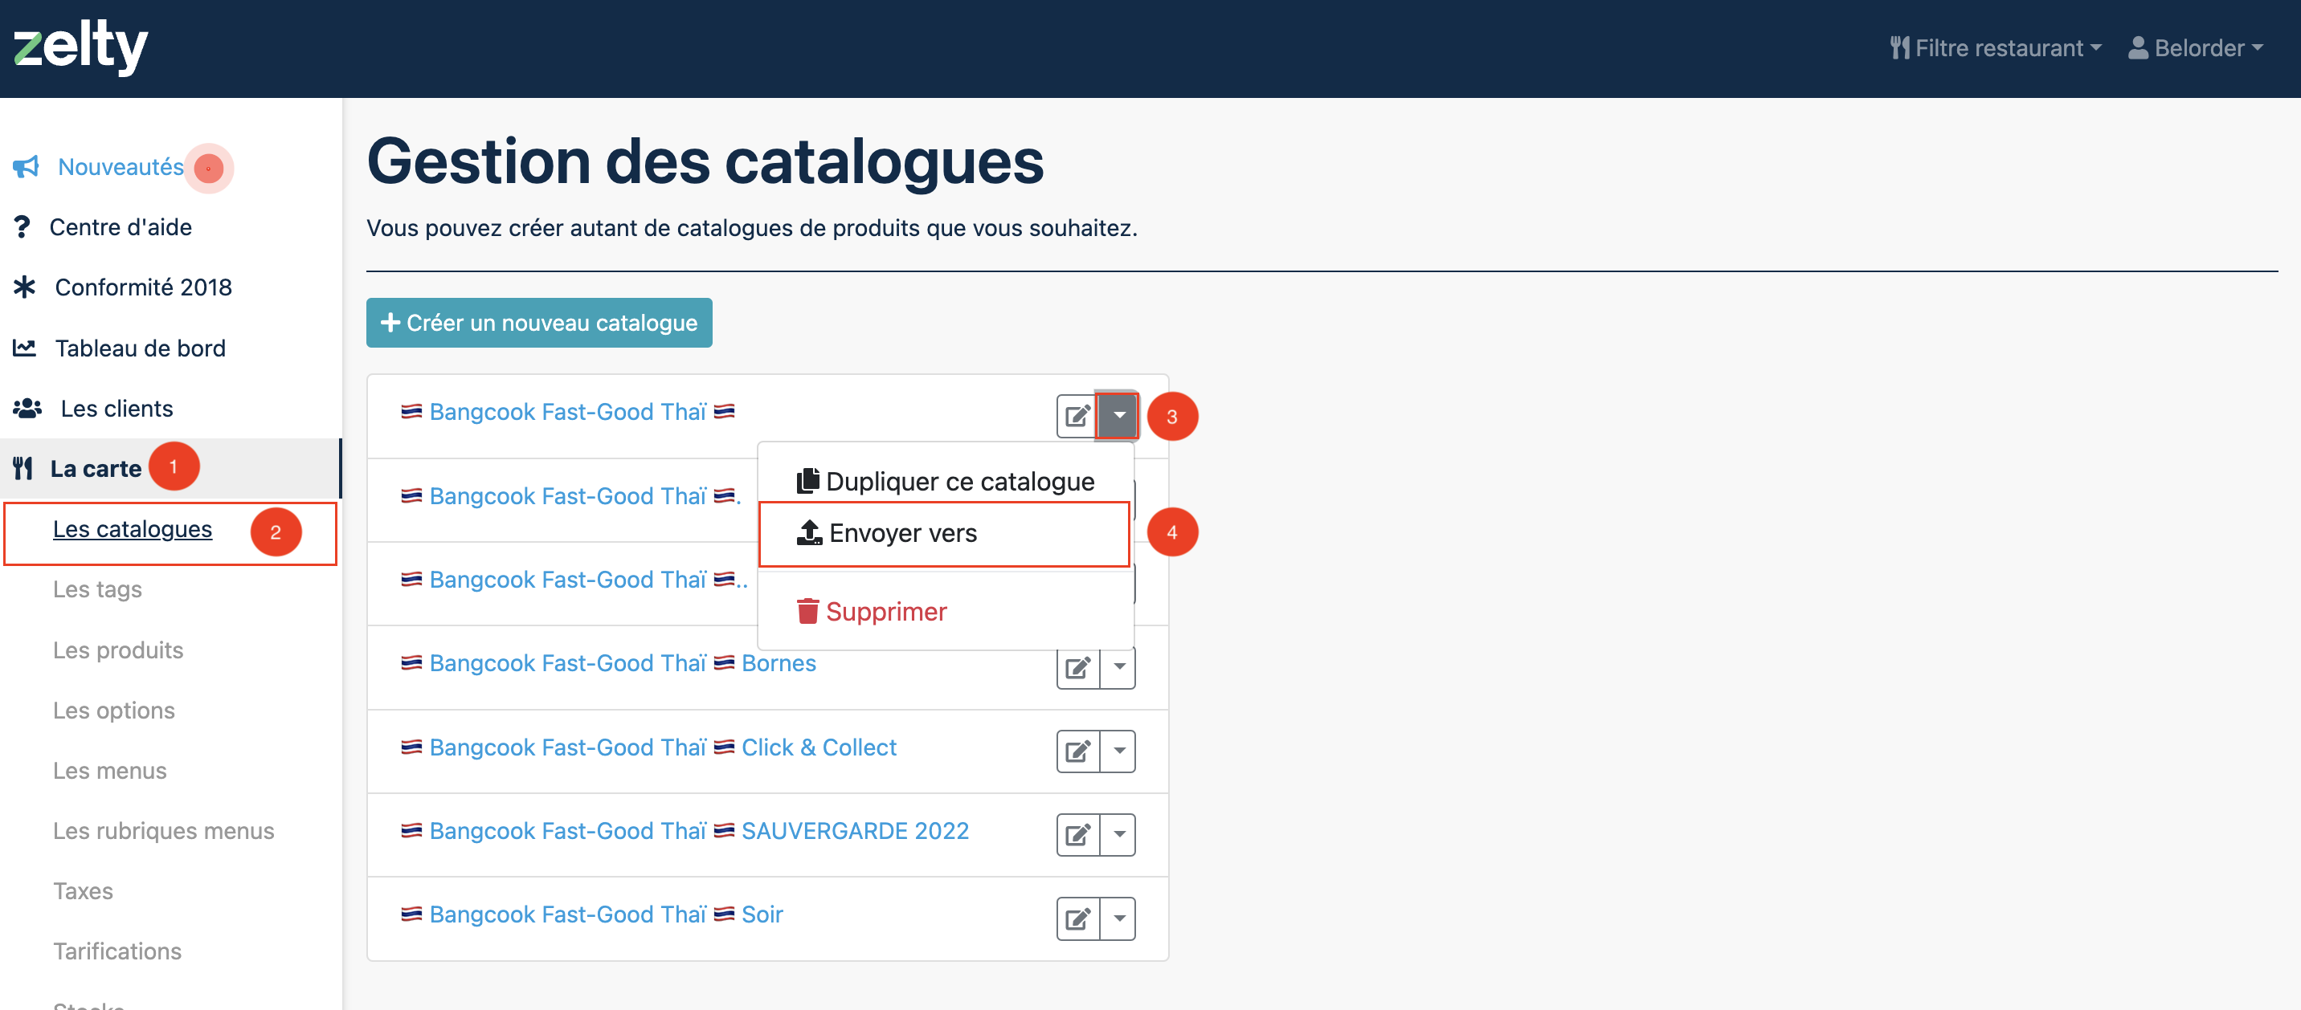2301x1010 pixels.
Task: Choose Dupliquer ce catalogue from the menu
Action: click(945, 482)
